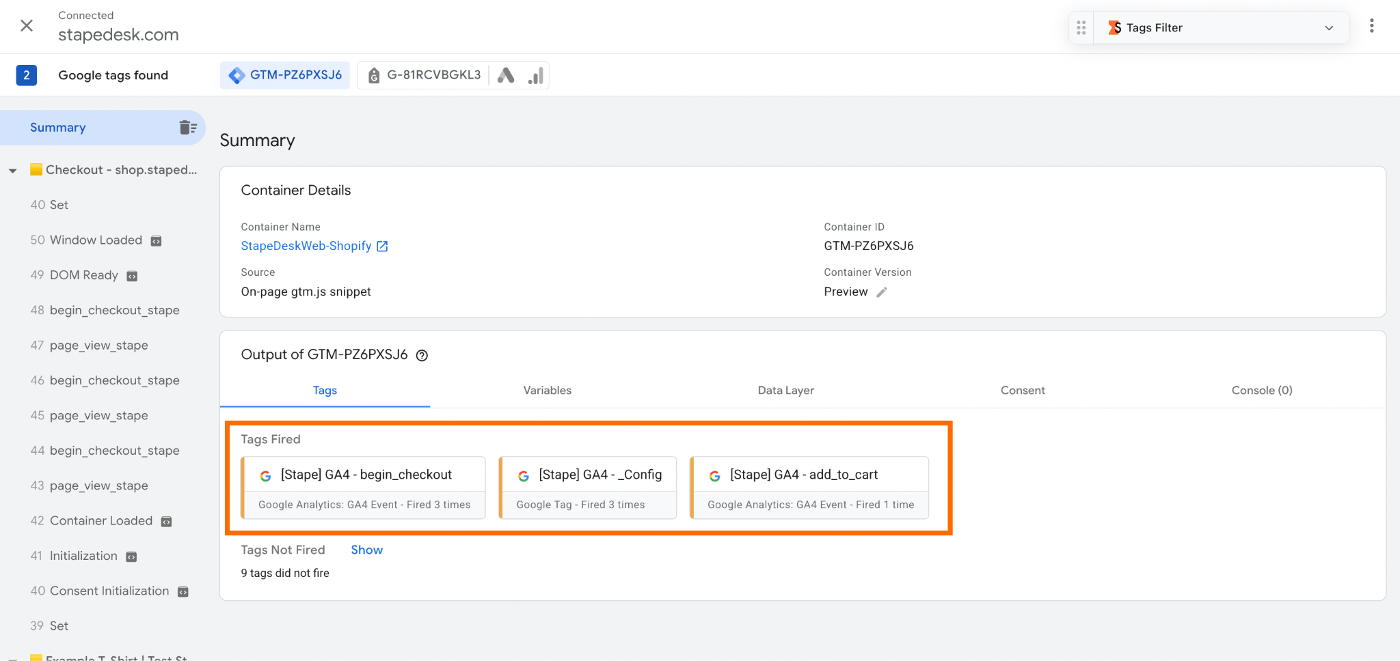Select the GTM-PZ6PXSJ6 container chip

coord(285,75)
